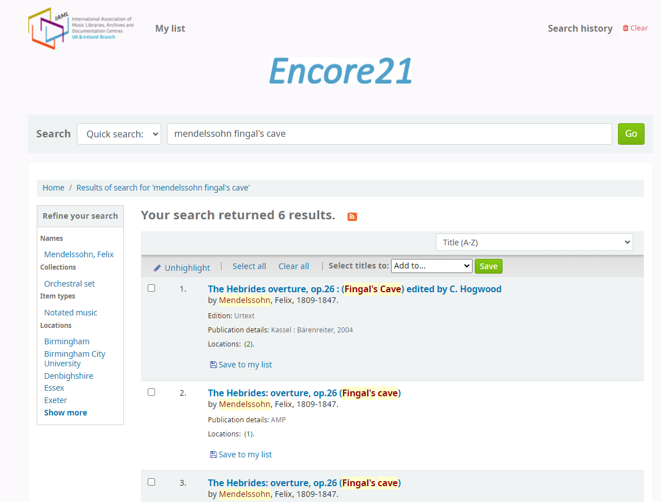
Task: Expand locations with Show more
Action: pos(66,413)
